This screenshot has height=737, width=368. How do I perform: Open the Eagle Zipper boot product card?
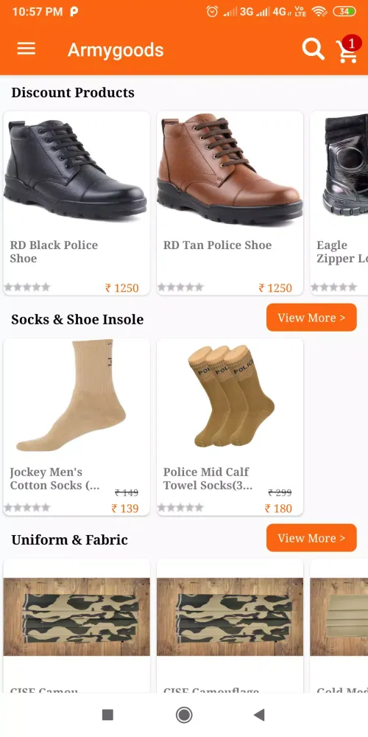click(x=339, y=203)
